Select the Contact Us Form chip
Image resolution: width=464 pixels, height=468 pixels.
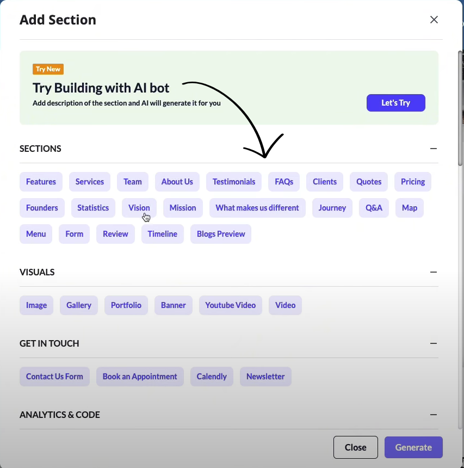click(x=54, y=377)
